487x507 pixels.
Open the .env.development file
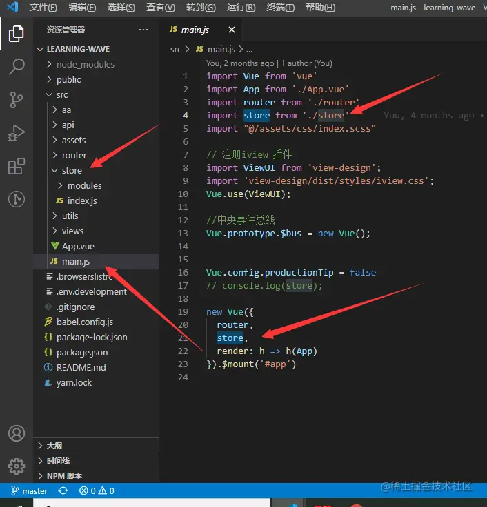coord(96,291)
